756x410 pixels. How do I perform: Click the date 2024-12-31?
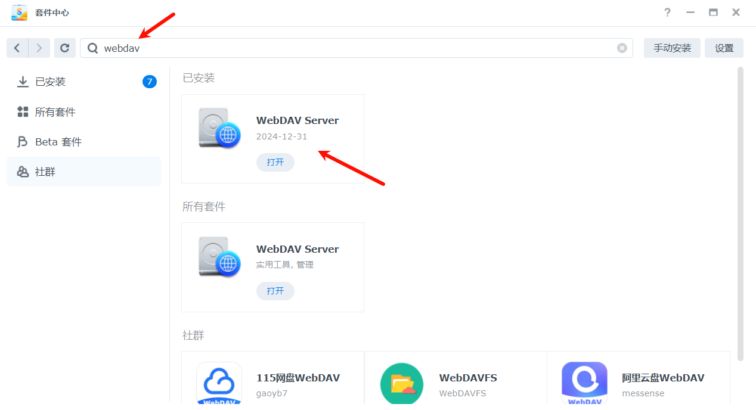(x=282, y=136)
